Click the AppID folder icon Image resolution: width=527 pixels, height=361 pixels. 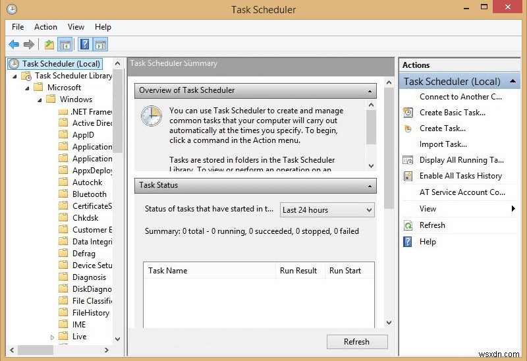pos(63,135)
